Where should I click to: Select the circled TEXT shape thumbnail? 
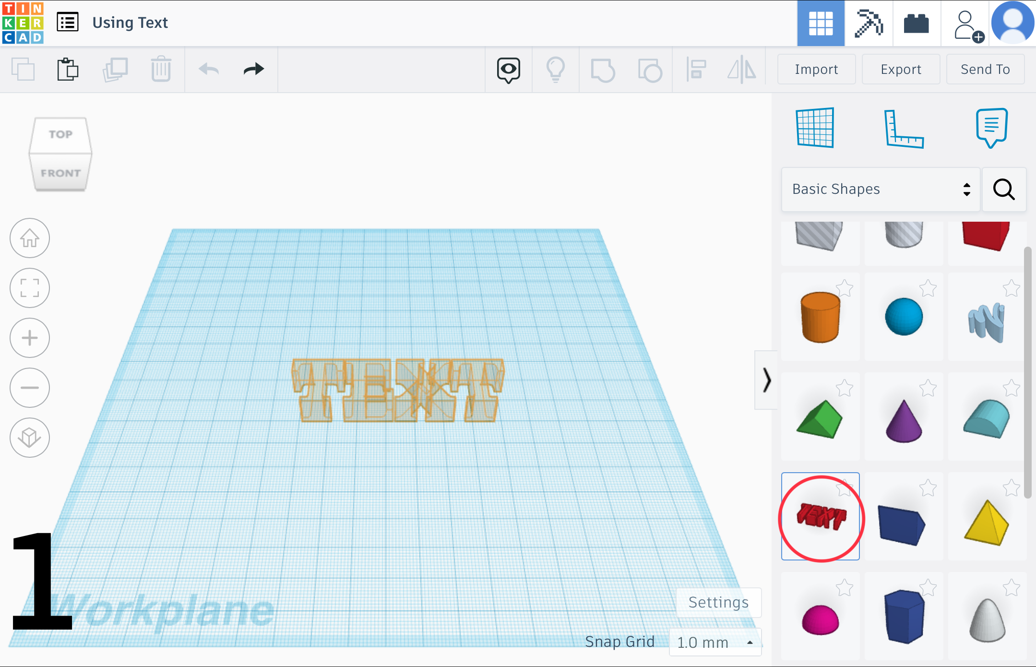click(x=821, y=517)
